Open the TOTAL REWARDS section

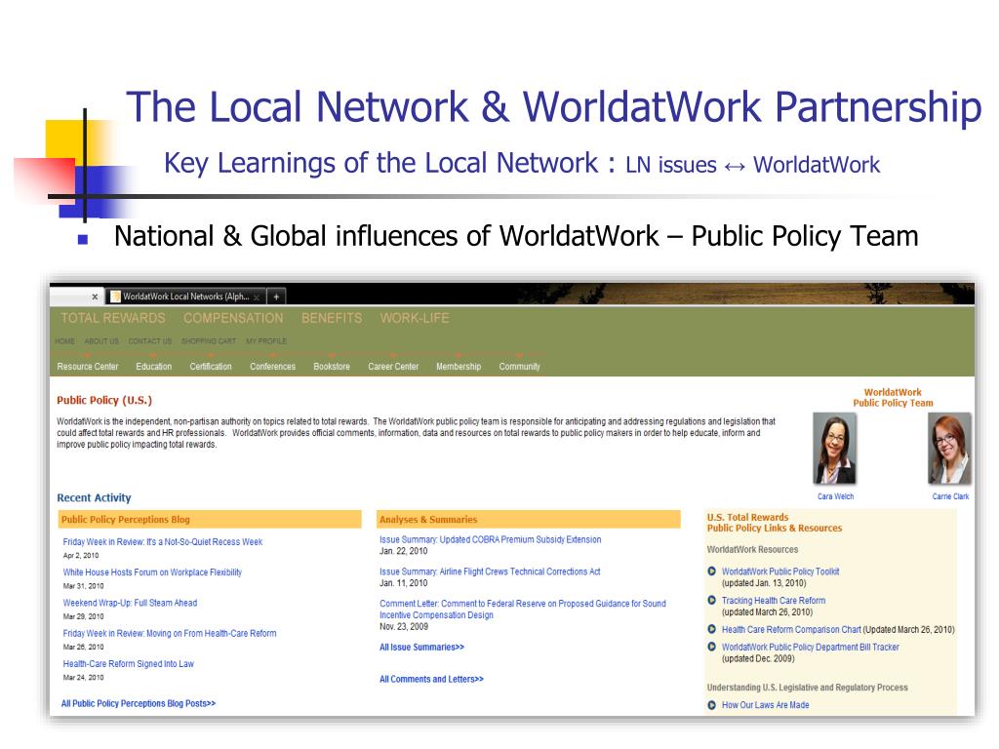pos(113,318)
